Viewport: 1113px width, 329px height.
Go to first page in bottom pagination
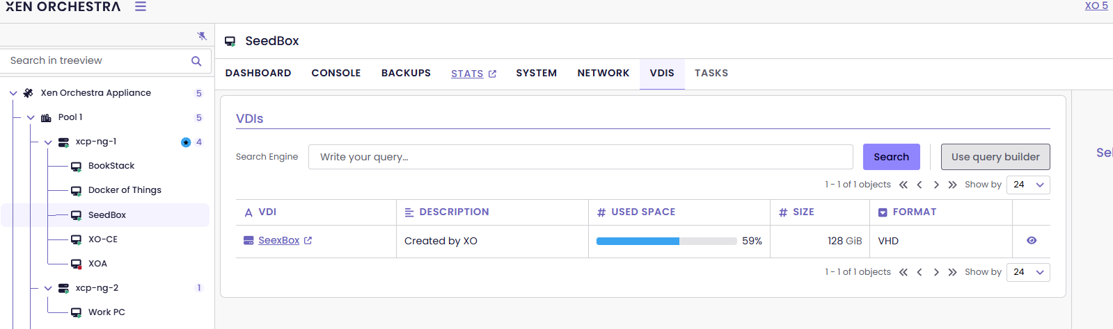click(x=903, y=272)
